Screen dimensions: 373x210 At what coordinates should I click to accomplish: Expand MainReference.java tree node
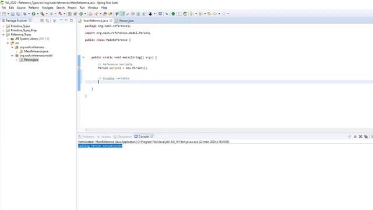pyautogui.click(x=17, y=51)
